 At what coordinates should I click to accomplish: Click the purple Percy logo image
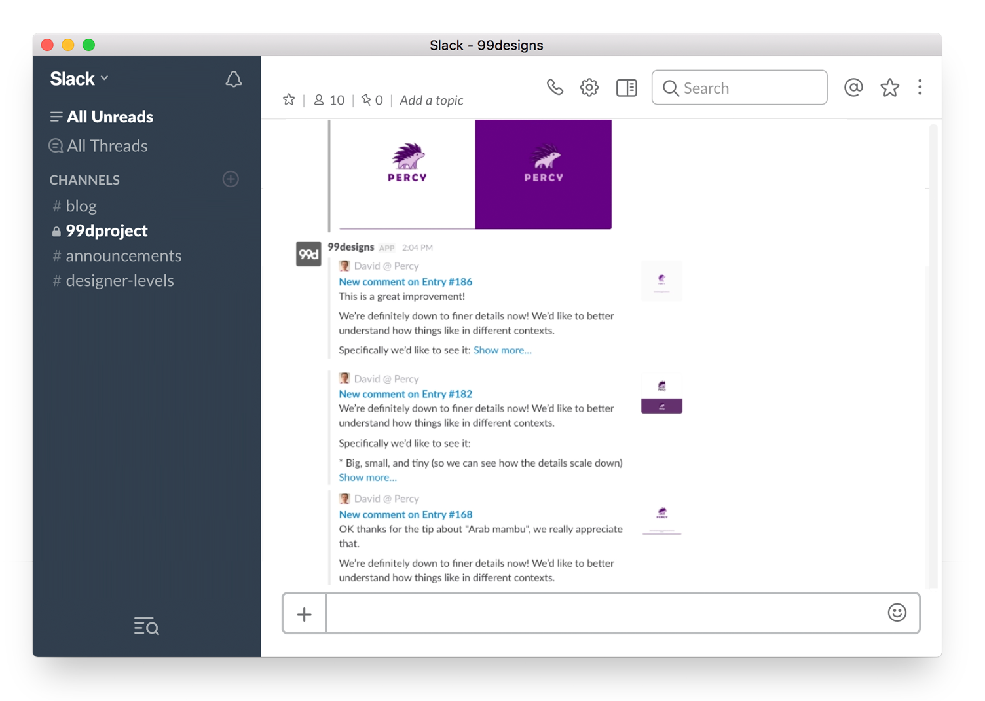coord(543,174)
